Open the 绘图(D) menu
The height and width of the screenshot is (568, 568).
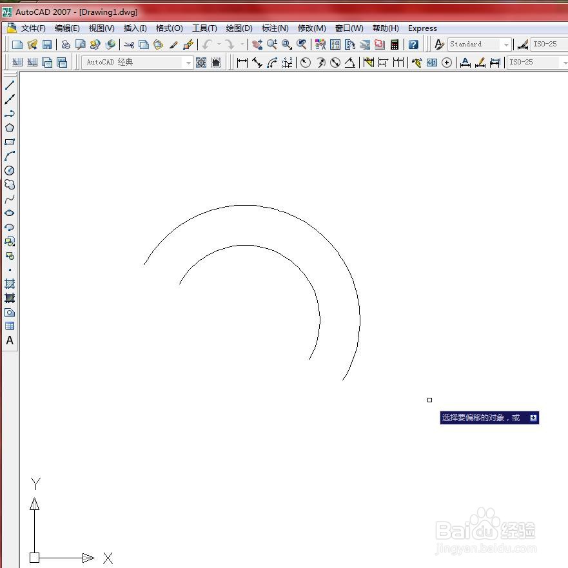239,28
